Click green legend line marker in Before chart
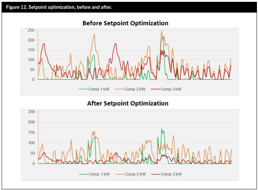This screenshot has height=190, width=258. pyautogui.click(x=83, y=89)
